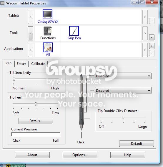Switch to the Pen tab

click(x=9, y=63)
